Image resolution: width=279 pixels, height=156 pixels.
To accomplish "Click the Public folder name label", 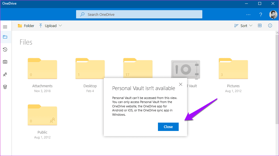I will 42,132.
